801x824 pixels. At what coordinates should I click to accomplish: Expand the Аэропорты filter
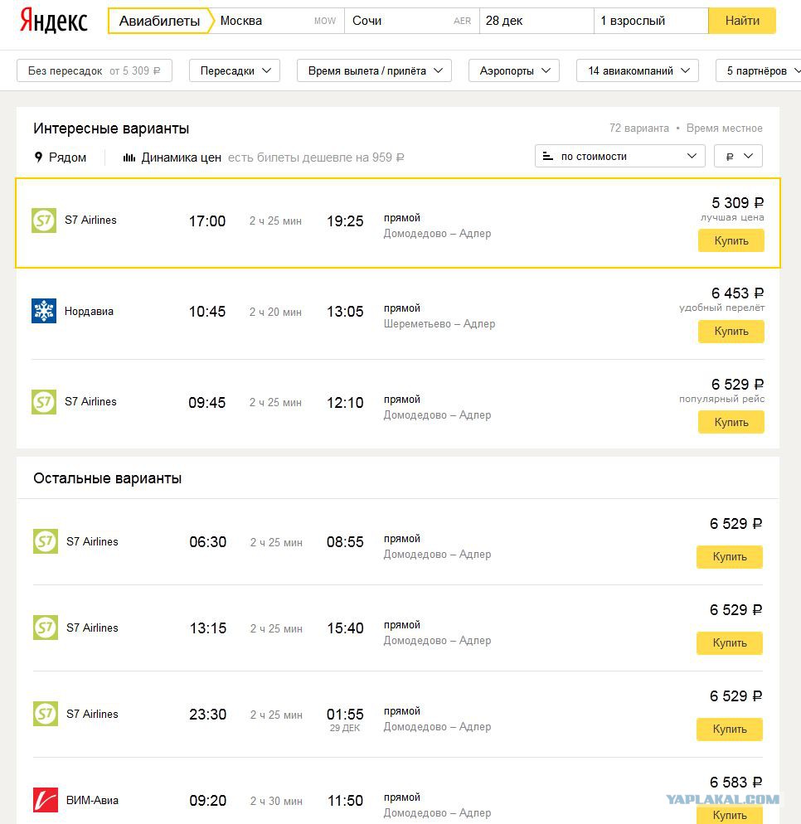pos(514,70)
